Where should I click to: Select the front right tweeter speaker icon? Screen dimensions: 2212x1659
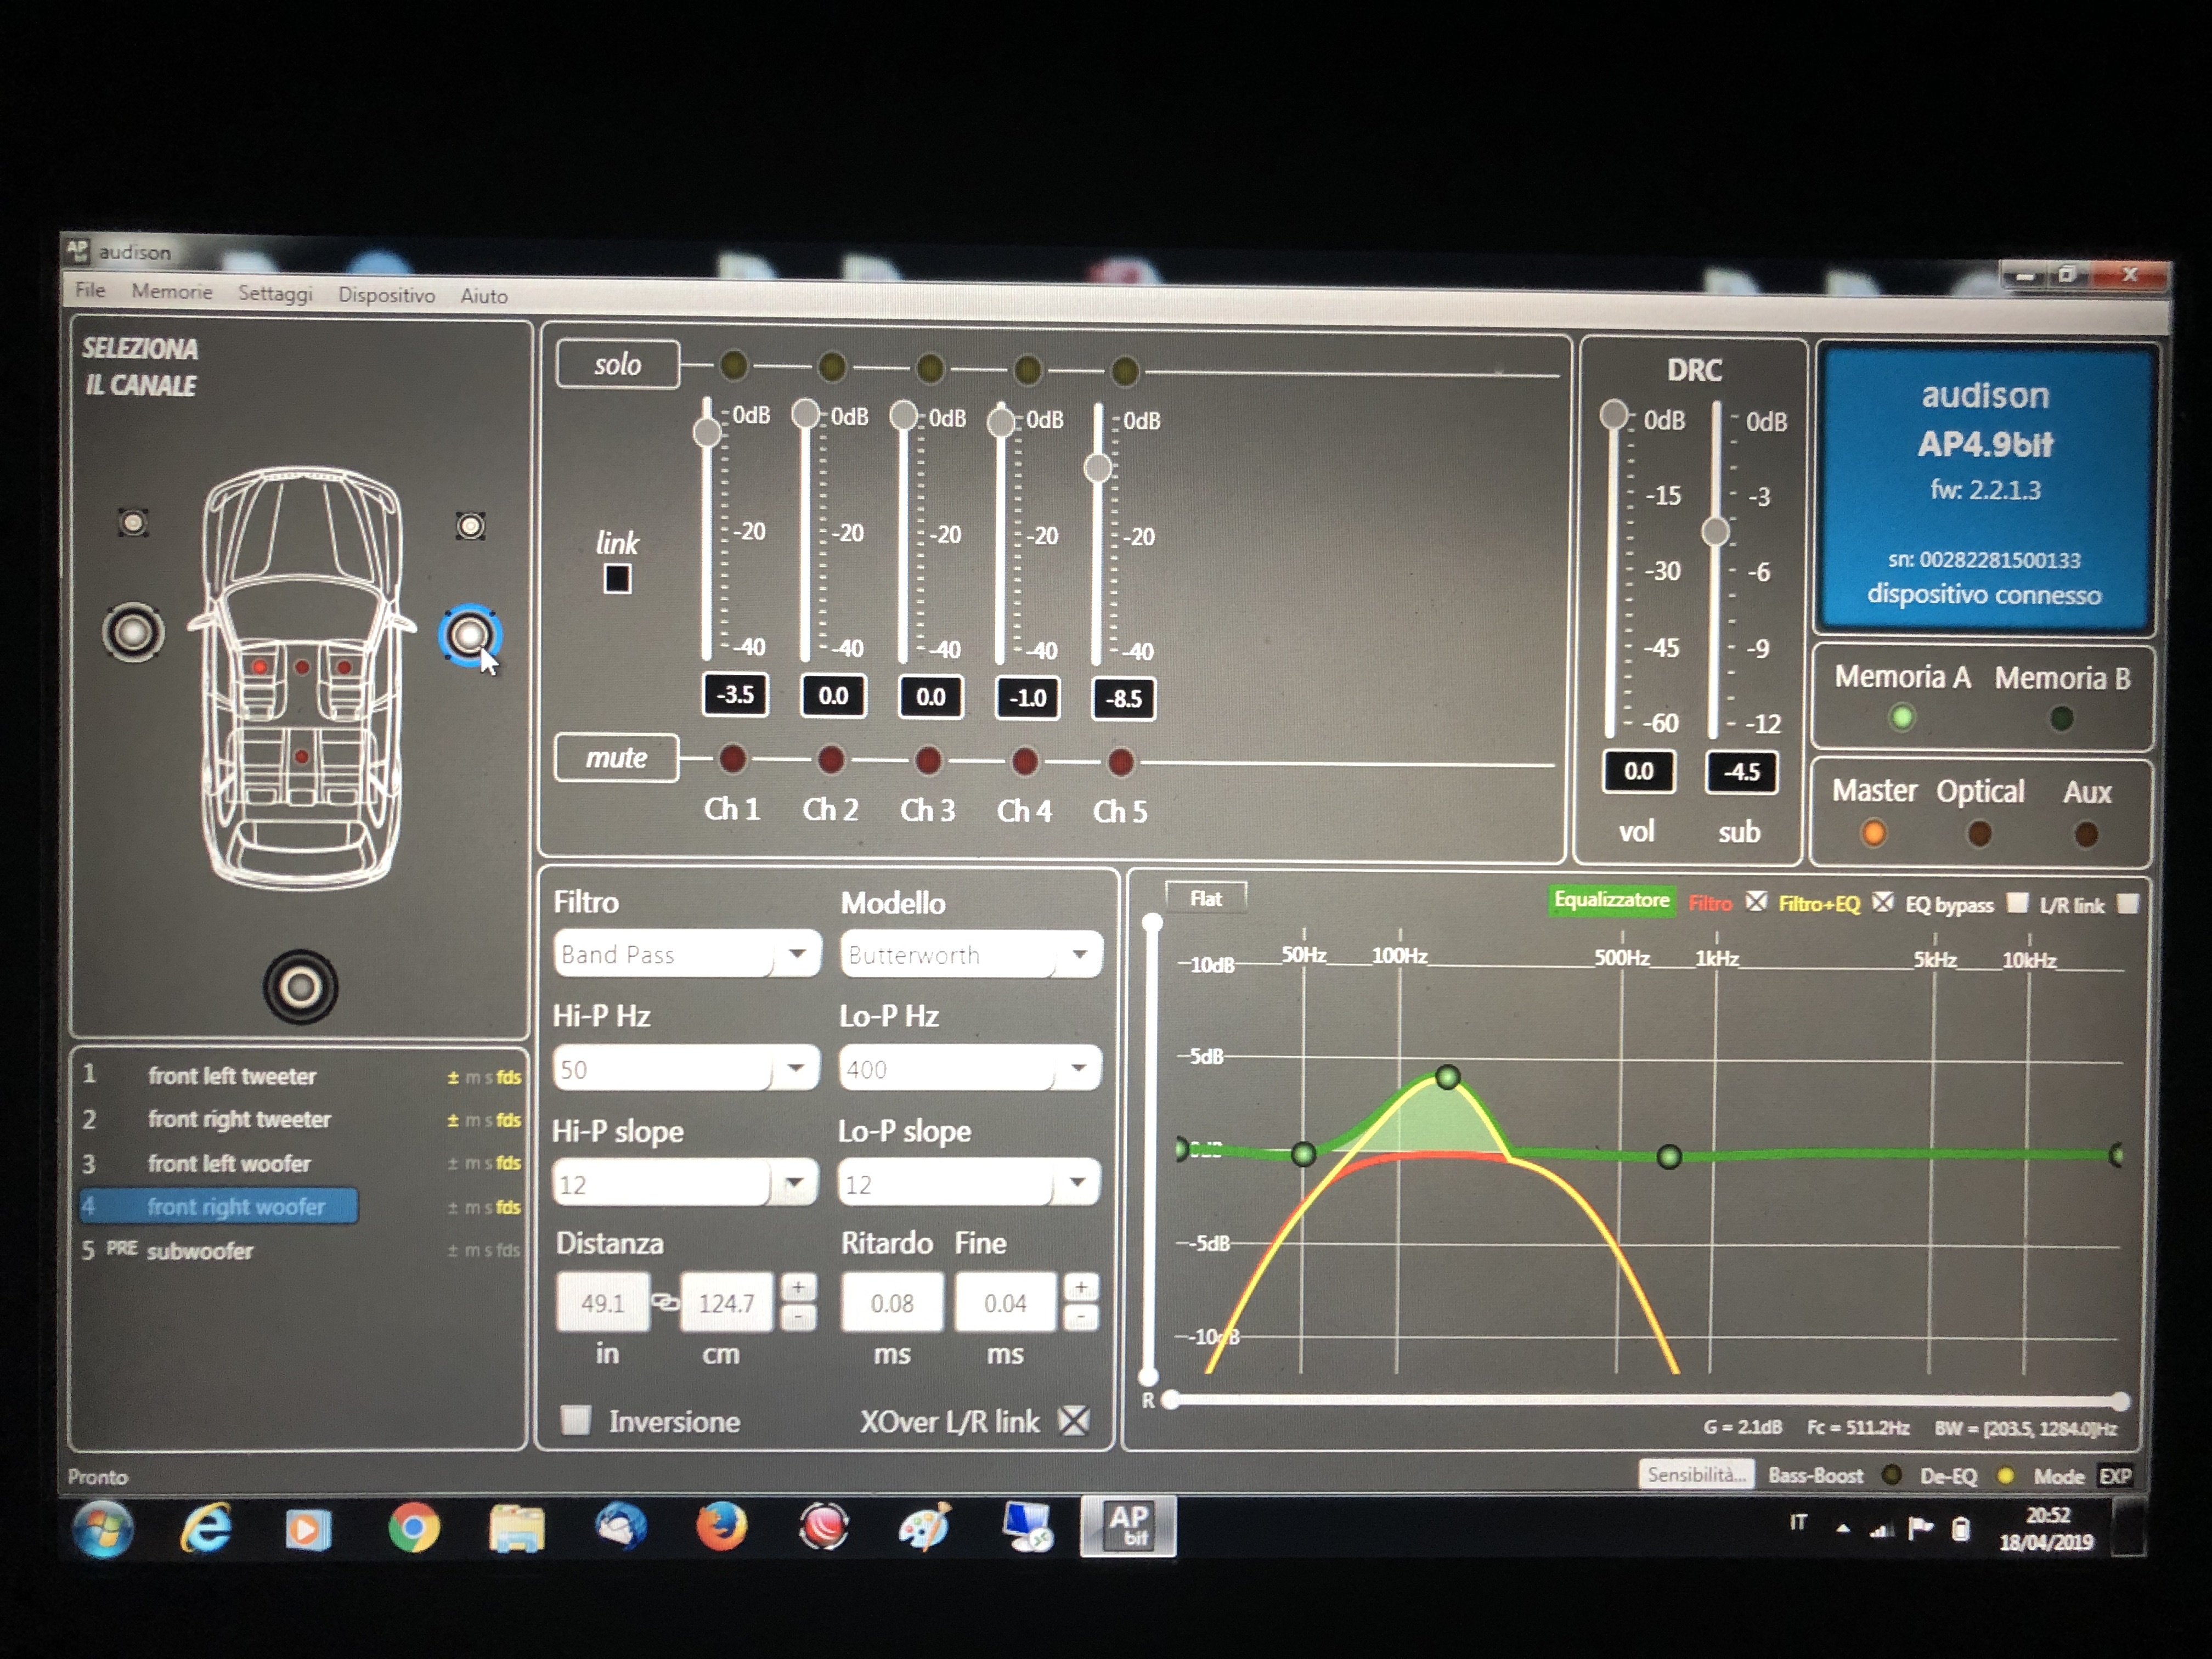470,526
